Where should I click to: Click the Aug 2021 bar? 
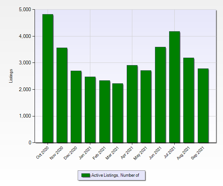pos(188,100)
